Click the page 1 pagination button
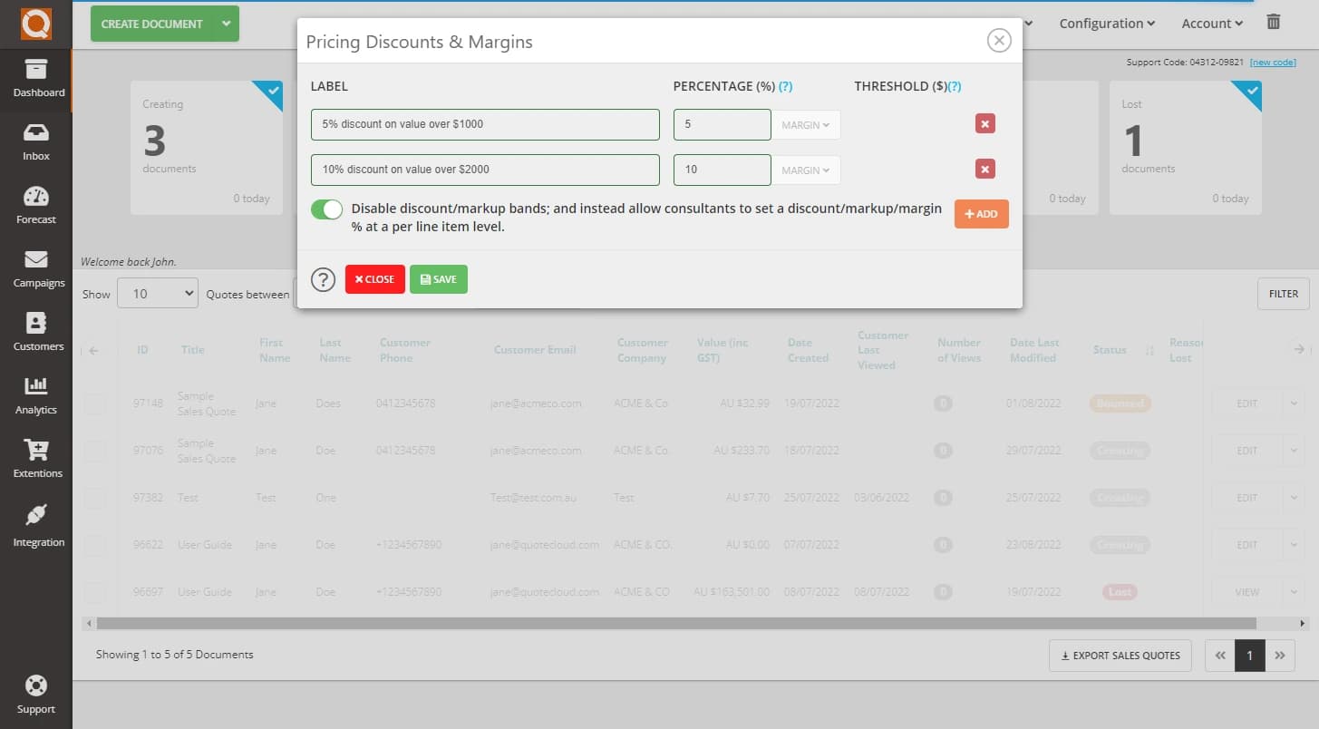 point(1250,655)
